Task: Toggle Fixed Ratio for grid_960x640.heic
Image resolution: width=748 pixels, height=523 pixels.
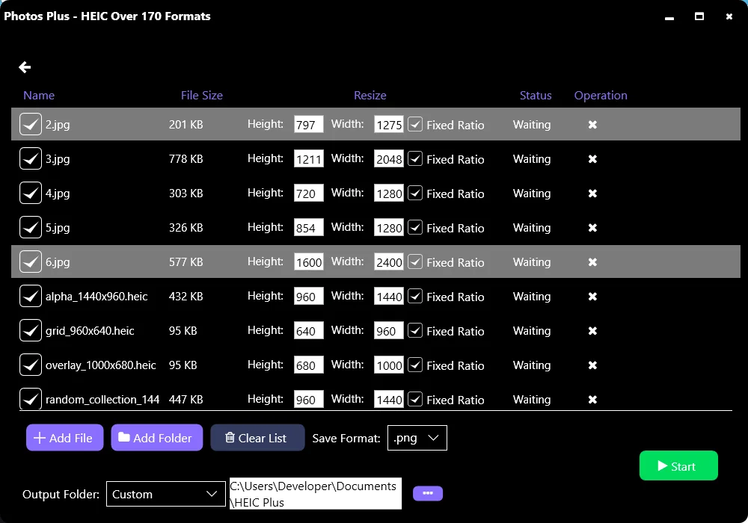Action: coord(415,330)
